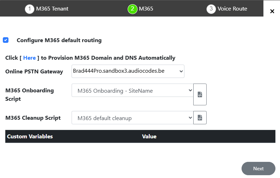The width and height of the screenshot is (280, 178).
Task: Click the green step 2 circle
Action: click(x=132, y=9)
